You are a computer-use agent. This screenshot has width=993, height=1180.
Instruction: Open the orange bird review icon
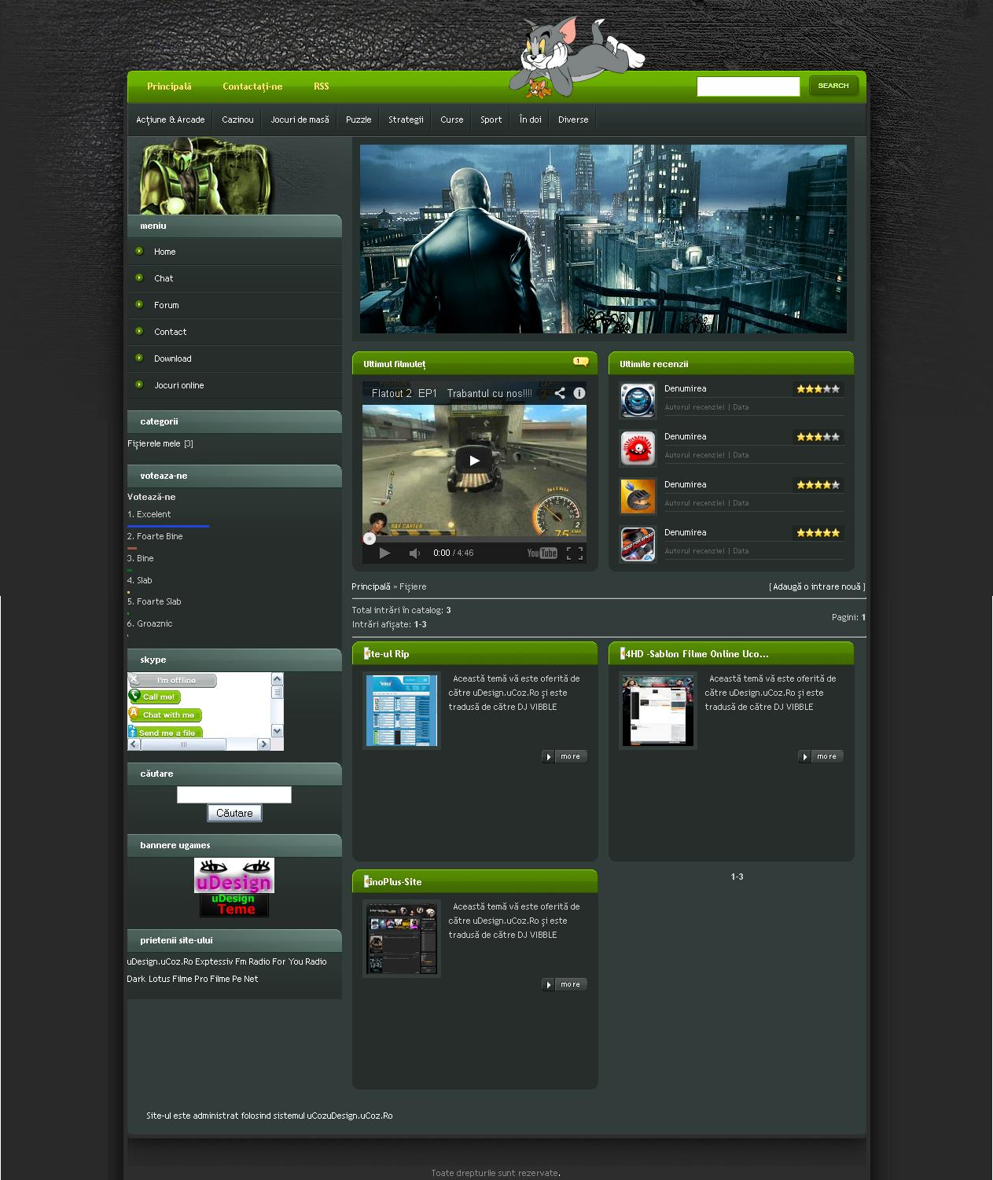[x=638, y=497]
